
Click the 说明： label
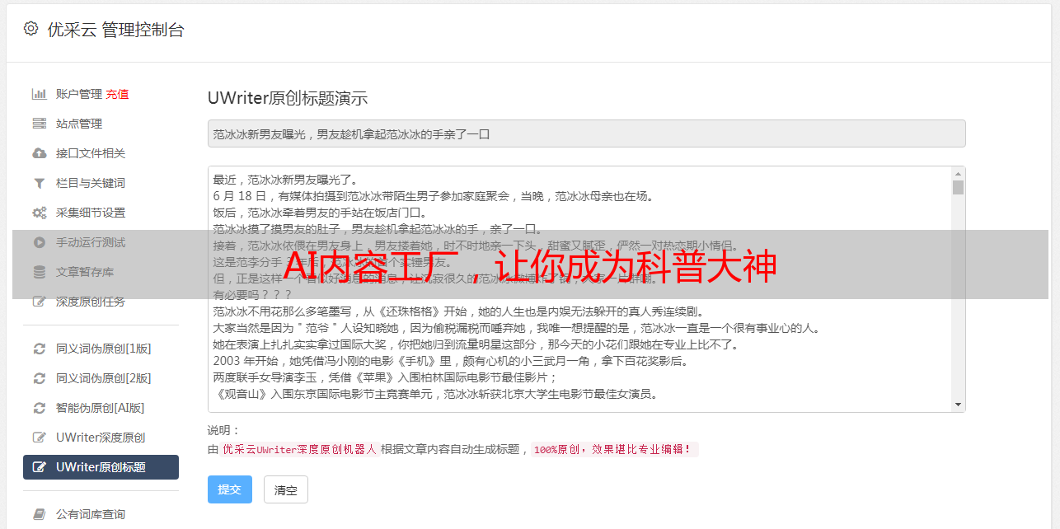pos(224,430)
